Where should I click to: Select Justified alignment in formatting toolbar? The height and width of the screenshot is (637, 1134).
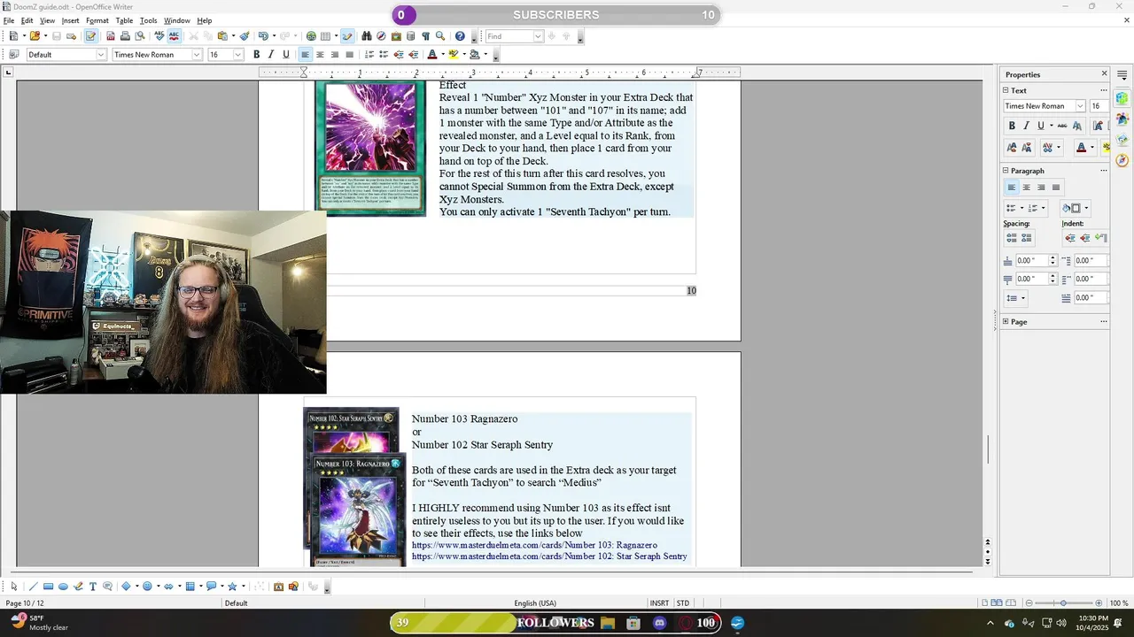[350, 55]
